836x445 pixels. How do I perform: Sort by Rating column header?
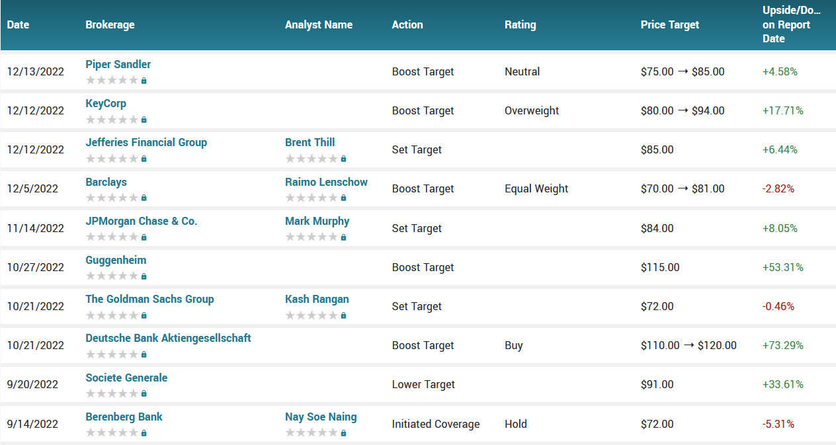[520, 25]
